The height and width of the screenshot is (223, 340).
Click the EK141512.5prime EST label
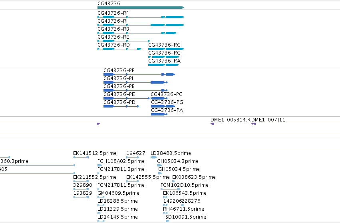click(x=95, y=153)
